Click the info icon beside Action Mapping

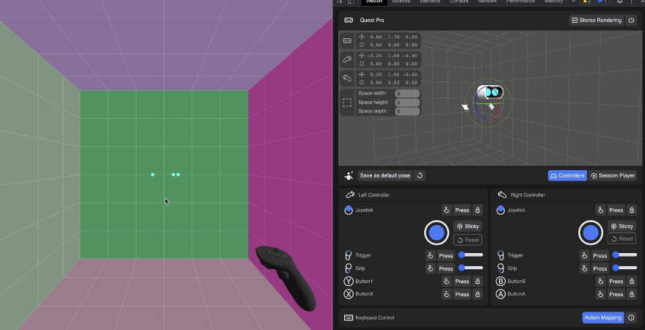point(631,318)
